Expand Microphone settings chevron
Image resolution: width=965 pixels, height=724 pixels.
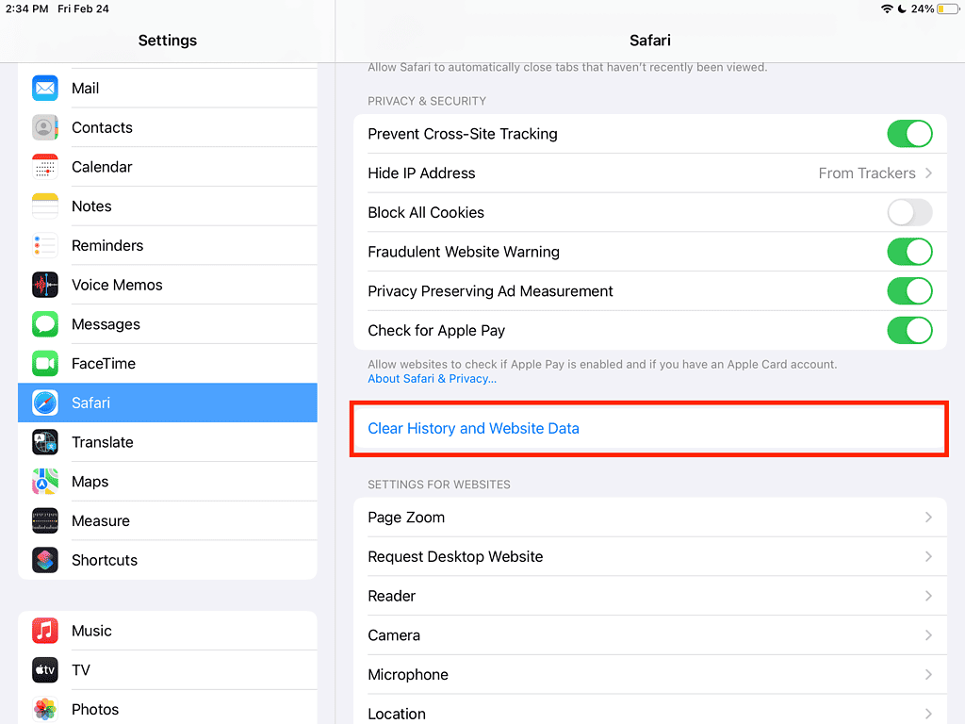pyautogui.click(x=928, y=675)
